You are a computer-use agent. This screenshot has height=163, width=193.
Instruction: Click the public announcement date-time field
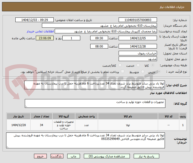tap(35, 20)
